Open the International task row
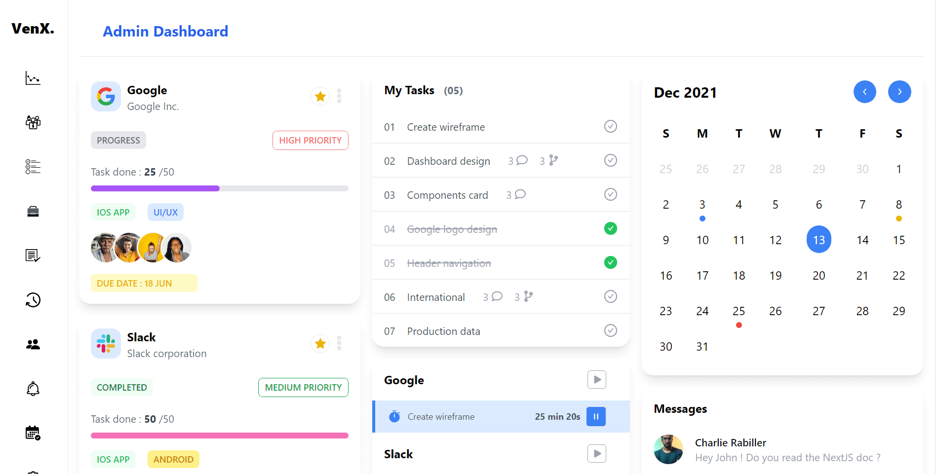 pos(435,297)
